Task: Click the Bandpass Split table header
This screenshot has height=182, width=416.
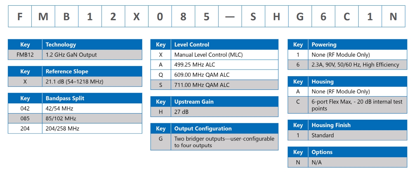Action: click(x=92, y=98)
